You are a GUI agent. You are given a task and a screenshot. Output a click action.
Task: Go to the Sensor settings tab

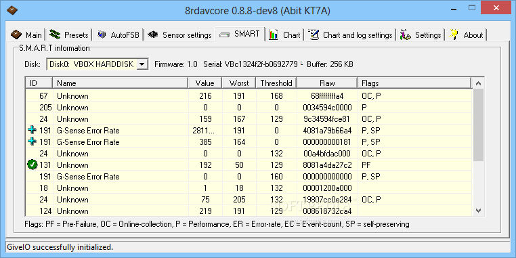coord(179,35)
